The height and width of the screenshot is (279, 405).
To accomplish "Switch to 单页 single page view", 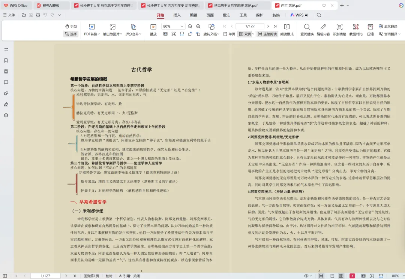I will 229,34.
